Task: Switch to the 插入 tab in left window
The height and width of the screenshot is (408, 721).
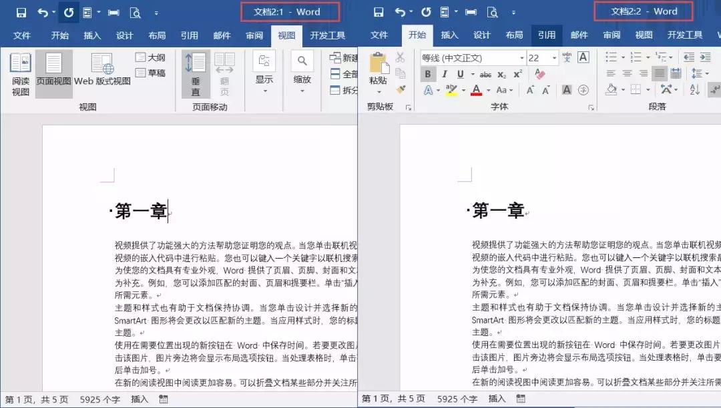Action: click(x=92, y=35)
